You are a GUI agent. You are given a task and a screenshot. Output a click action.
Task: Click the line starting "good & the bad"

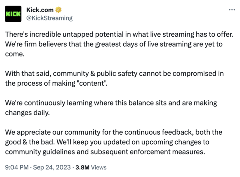click(107, 142)
